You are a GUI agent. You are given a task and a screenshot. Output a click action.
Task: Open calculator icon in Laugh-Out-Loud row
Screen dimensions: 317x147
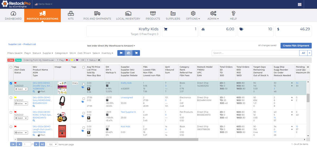107,129
